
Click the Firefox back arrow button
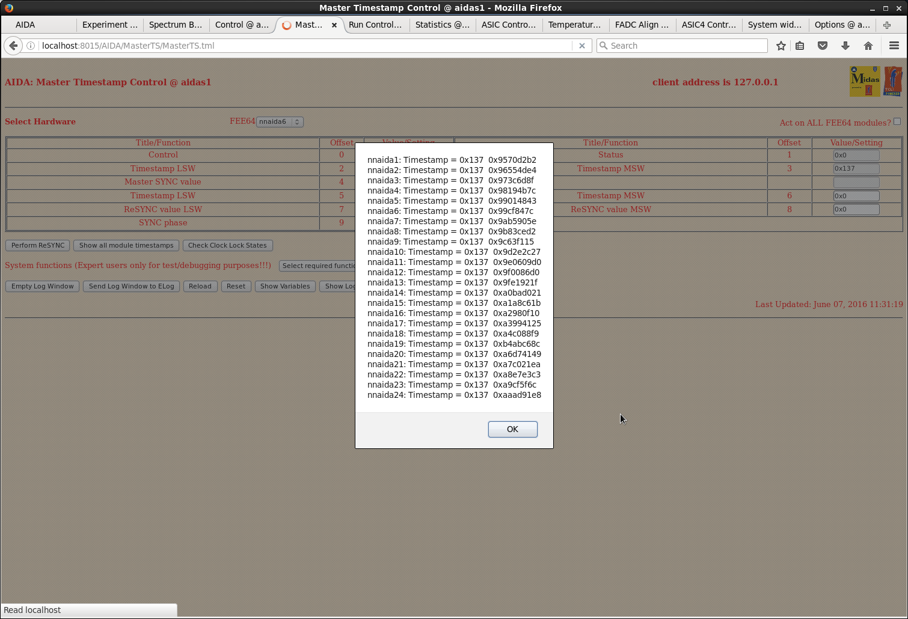point(13,46)
